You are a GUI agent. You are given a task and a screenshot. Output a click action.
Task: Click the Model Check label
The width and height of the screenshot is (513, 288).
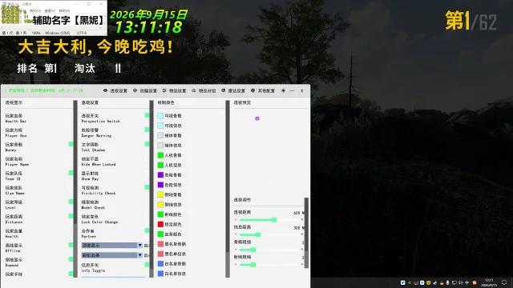[93, 207]
